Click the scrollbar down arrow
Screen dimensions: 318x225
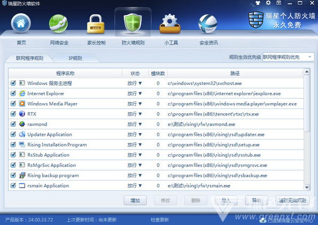point(307,187)
